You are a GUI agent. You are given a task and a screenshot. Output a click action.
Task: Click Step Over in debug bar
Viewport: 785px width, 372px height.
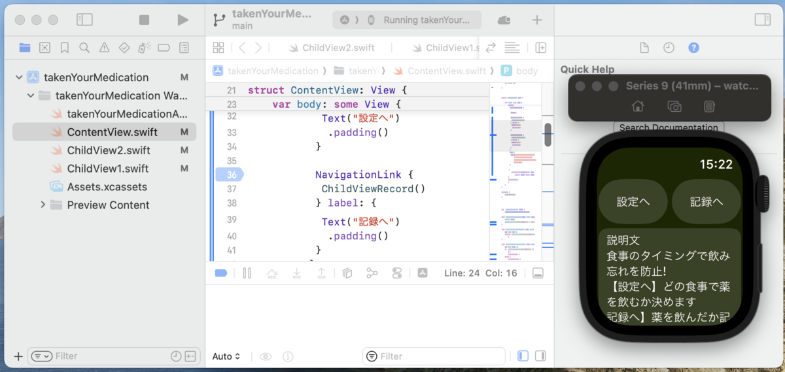(271, 273)
